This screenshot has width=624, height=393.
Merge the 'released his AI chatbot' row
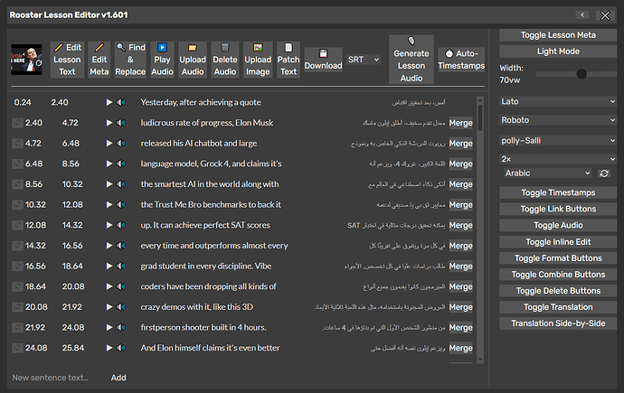click(461, 144)
